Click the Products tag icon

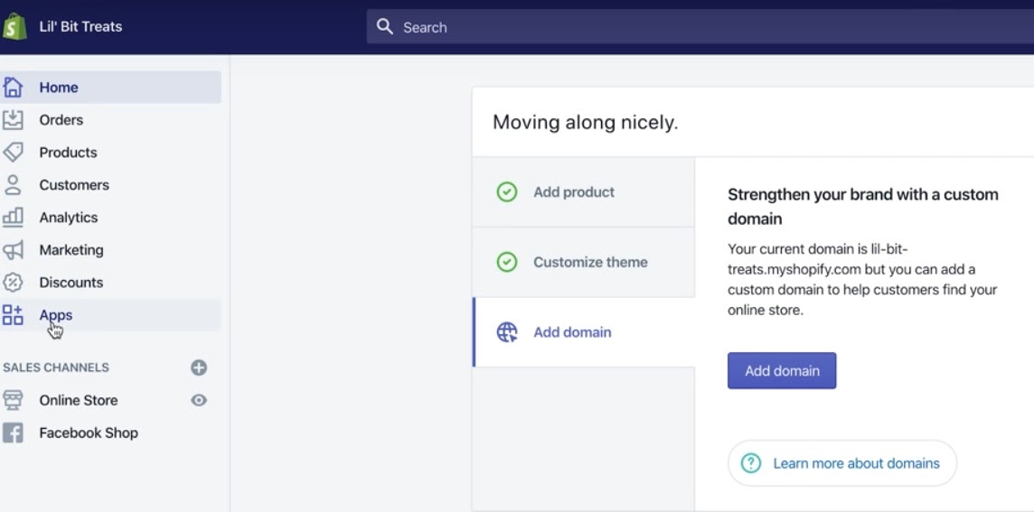tap(13, 153)
